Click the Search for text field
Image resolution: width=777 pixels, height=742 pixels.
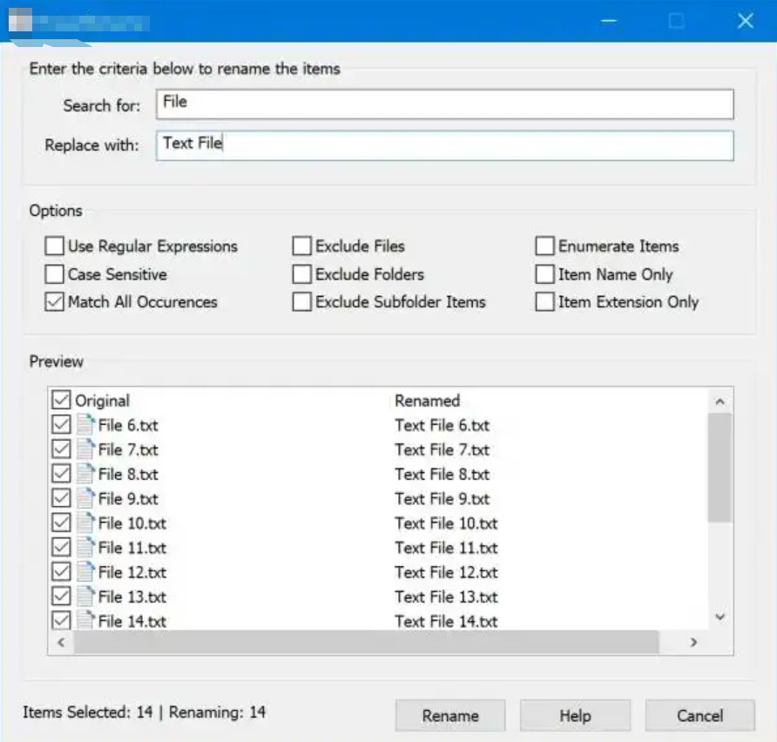(444, 103)
